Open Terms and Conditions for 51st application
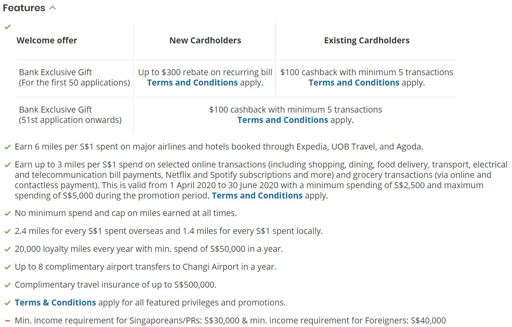Screen dimensions: 512x327 (x=282, y=120)
